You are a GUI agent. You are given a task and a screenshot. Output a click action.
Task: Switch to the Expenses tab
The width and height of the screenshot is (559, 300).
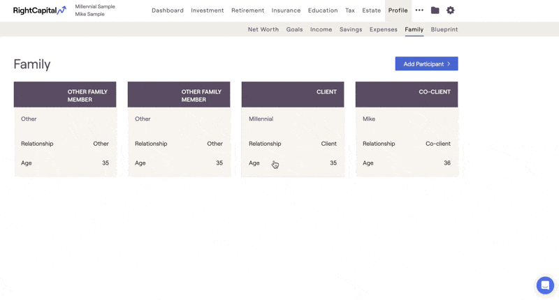tap(383, 29)
